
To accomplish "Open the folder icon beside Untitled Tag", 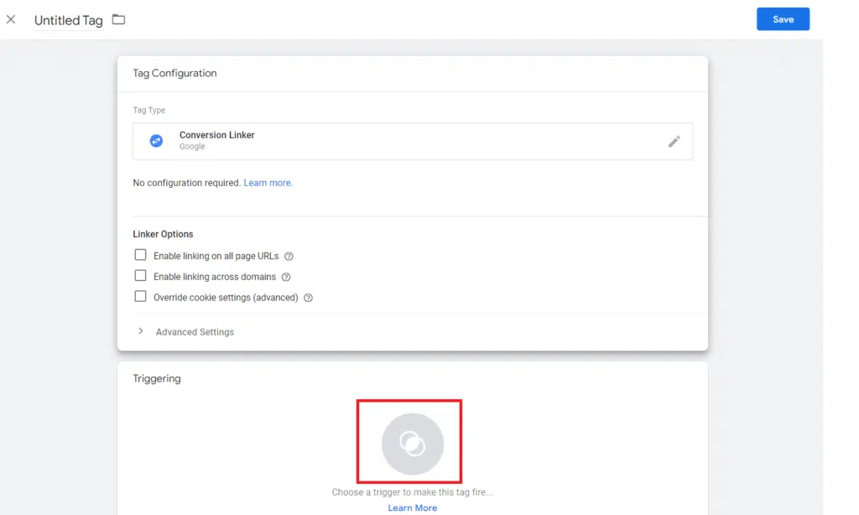I will (118, 19).
